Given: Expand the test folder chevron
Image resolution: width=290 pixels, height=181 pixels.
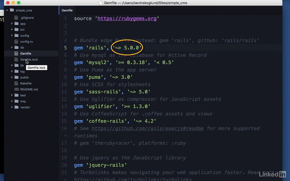Looking at the screenshot, I should (x=12, y=95).
